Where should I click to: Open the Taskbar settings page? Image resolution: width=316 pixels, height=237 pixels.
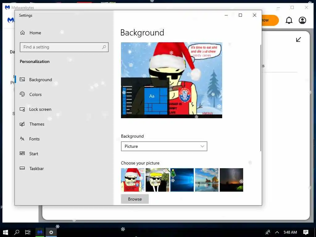pyautogui.click(x=36, y=168)
